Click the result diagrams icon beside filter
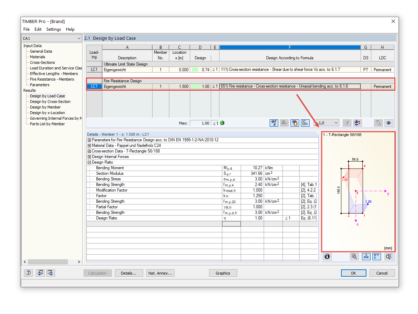Viewport: 418px width, 314px height. click(x=357, y=123)
